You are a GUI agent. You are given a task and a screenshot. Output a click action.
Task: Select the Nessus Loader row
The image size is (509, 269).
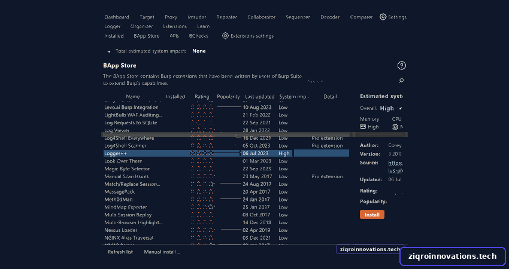point(226,230)
